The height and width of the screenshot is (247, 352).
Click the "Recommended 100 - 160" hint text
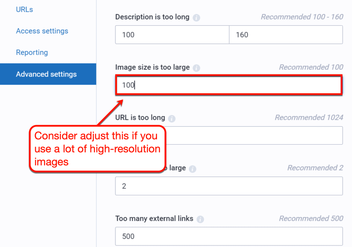click(x=302, y=17)
